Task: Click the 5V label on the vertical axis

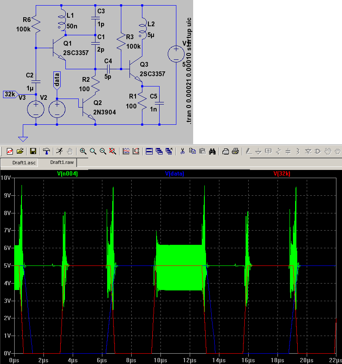Action: [7, 265]
